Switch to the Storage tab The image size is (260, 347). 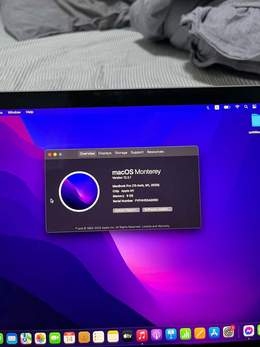click(x=121, y=153)
